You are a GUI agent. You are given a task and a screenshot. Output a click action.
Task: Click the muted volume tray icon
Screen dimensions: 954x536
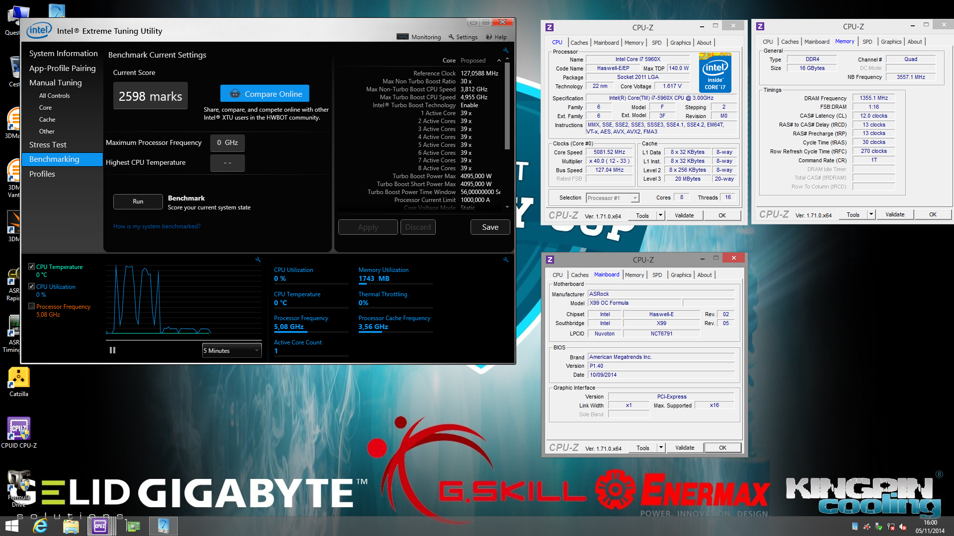(x=903, y=527)
